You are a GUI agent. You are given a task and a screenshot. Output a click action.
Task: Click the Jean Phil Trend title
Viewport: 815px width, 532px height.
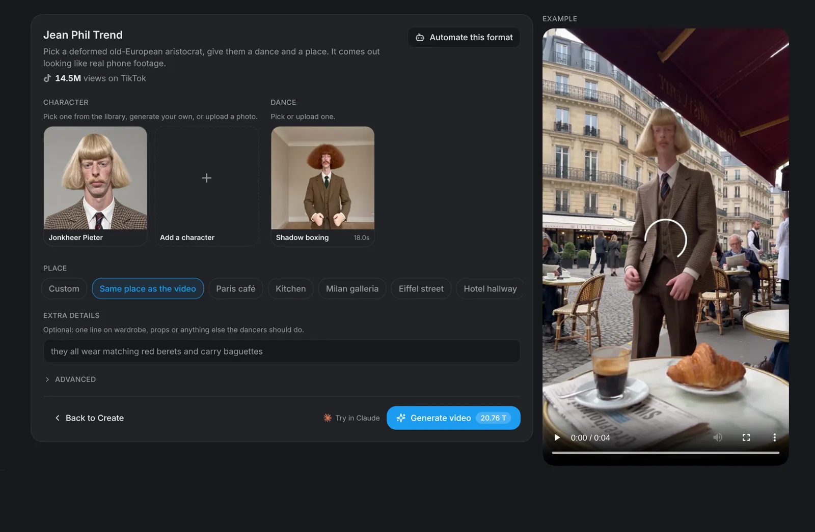83,35
